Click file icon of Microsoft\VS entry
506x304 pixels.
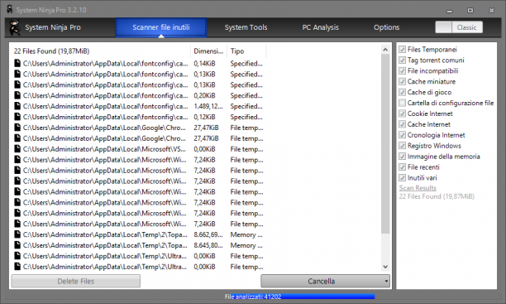click(17, 149)
